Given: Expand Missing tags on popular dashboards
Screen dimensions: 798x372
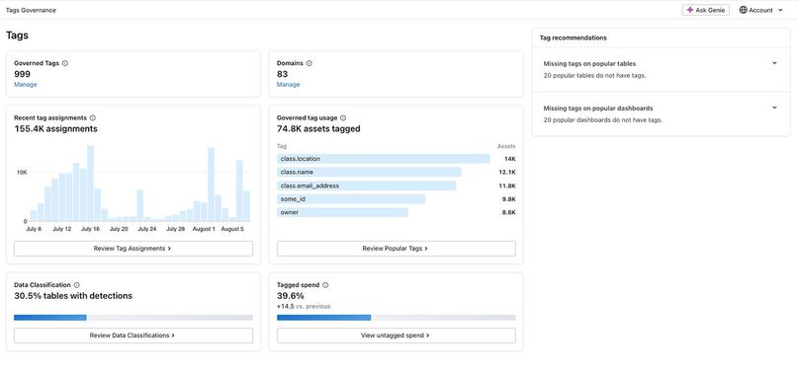Looking at the screenshot, I should tap(774, 108).
